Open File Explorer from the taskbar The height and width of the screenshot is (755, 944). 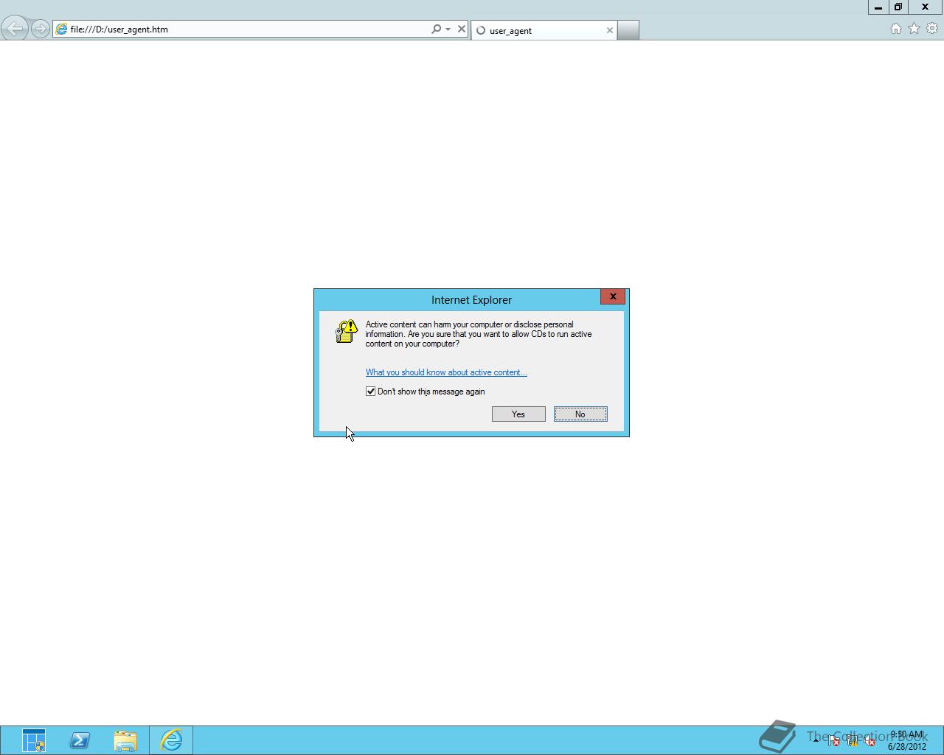(125, 740)
